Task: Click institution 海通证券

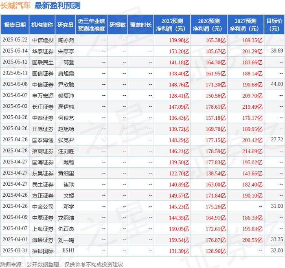Action: [43, 240]
